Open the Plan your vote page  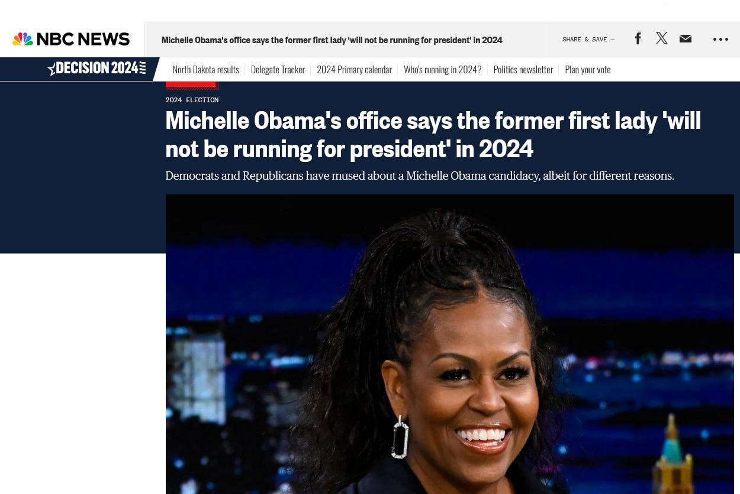tap(588, 69)
